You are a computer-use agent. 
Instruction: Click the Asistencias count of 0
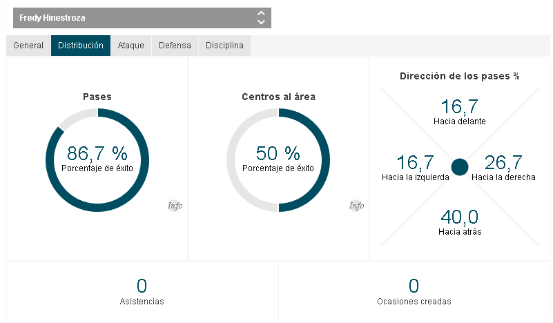click(142, 286)
